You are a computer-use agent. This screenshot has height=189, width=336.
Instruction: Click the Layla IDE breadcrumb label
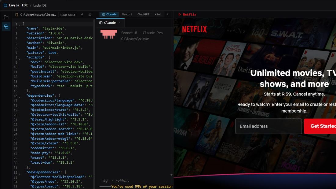pos(40,6)
